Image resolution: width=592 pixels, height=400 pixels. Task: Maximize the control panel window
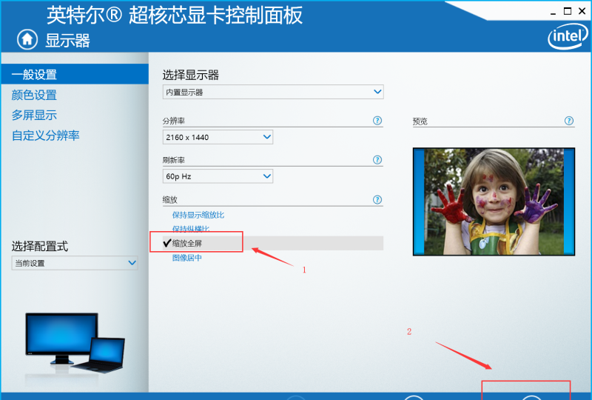point(568,11)
